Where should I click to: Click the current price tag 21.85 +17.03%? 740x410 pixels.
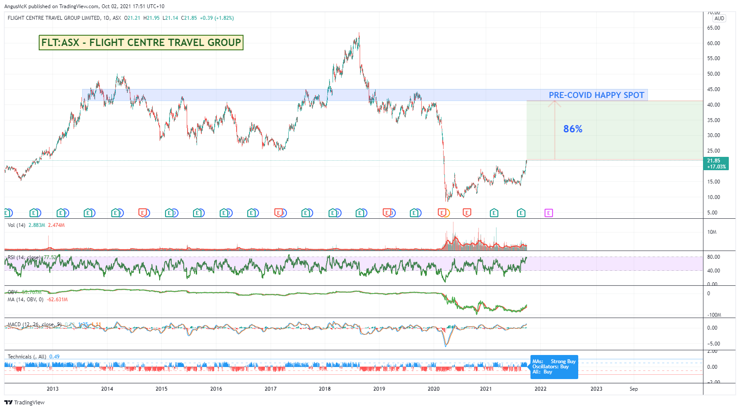(x=716, y=164)
